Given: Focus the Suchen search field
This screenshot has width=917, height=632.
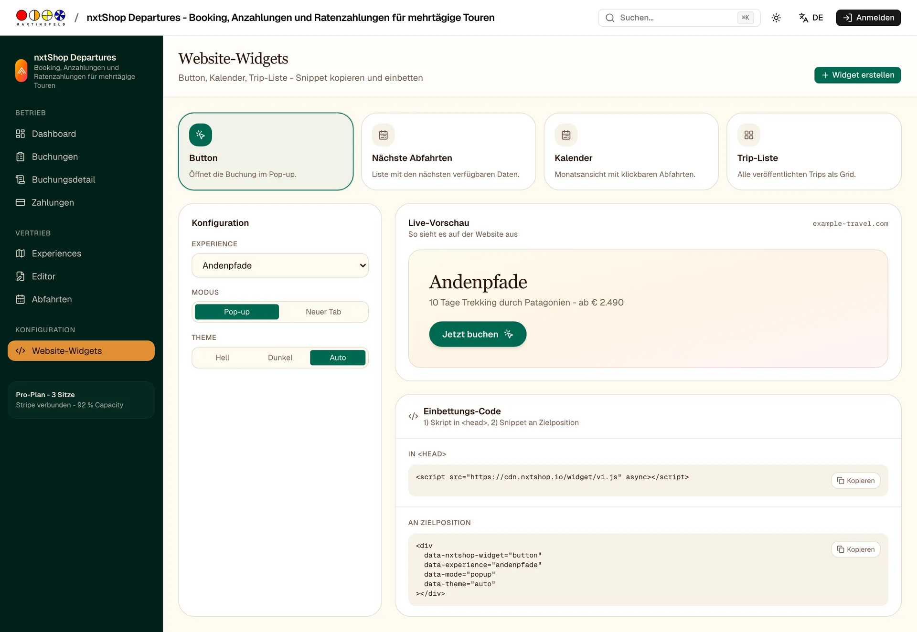Looking at the screenshot, I should [679, 18].
